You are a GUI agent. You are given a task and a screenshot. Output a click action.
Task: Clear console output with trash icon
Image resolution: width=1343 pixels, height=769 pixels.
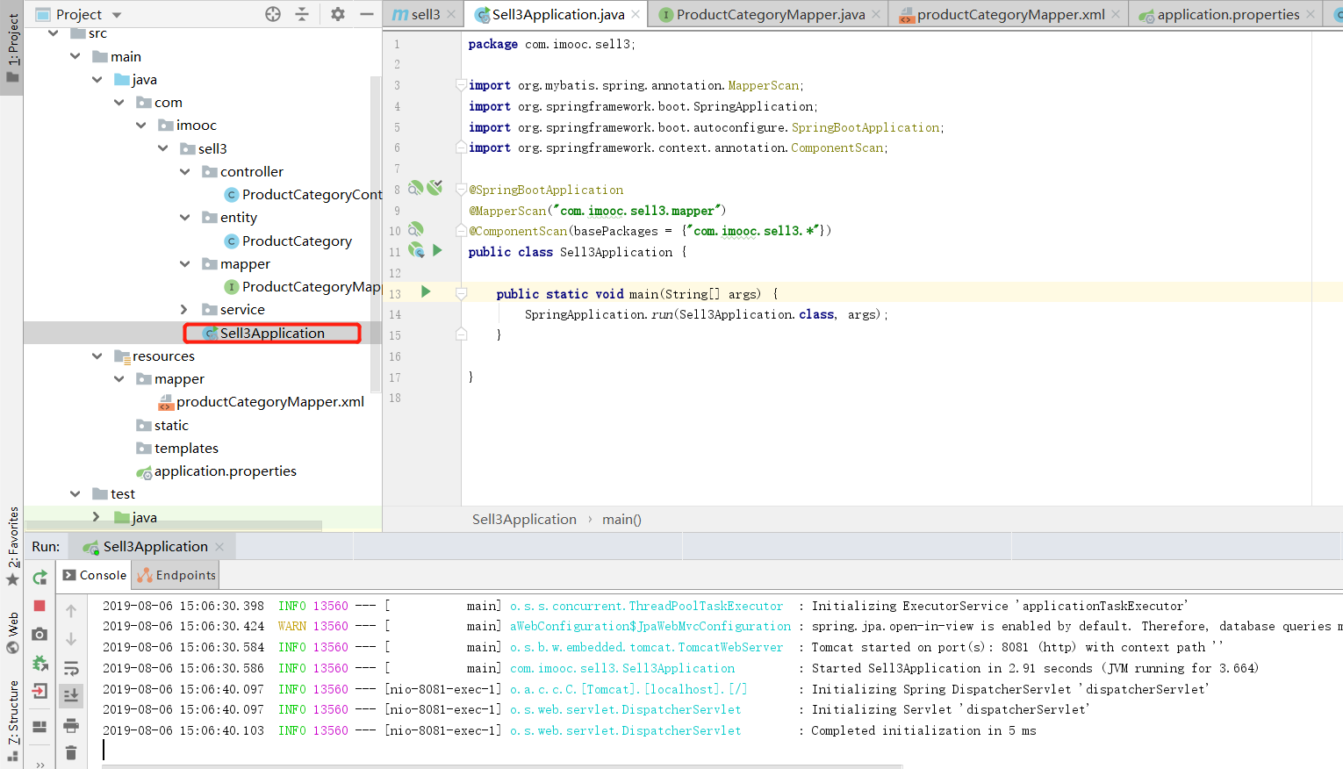coord(71,752)
